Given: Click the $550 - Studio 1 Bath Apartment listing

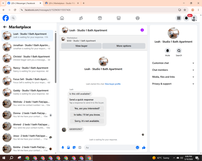Looking at the screenshot, I should pos(81,41).
